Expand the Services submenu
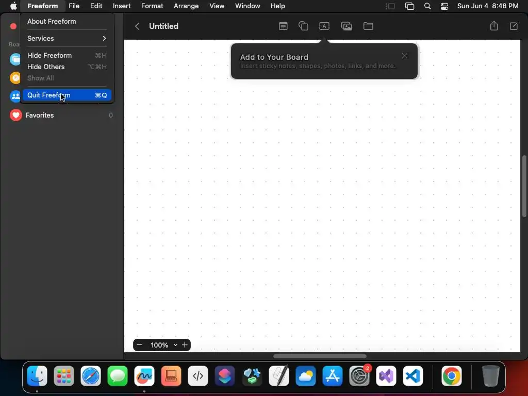The height and width of the screenshot is (396, 528). (67, 38)
